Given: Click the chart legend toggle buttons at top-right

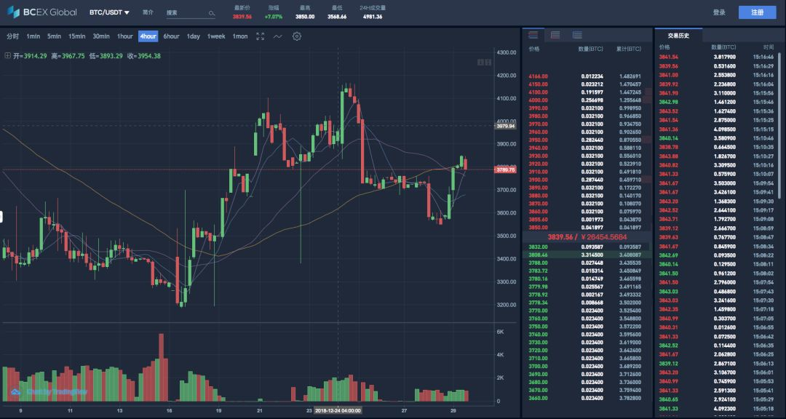Looking at the screenshot, I should [484, 62].
